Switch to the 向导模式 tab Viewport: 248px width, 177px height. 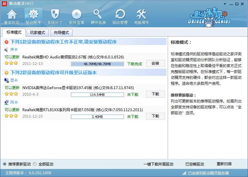61,33
